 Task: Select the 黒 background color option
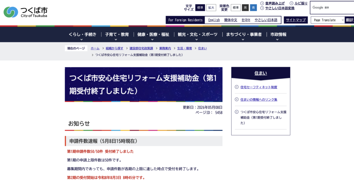click(245, 8)
